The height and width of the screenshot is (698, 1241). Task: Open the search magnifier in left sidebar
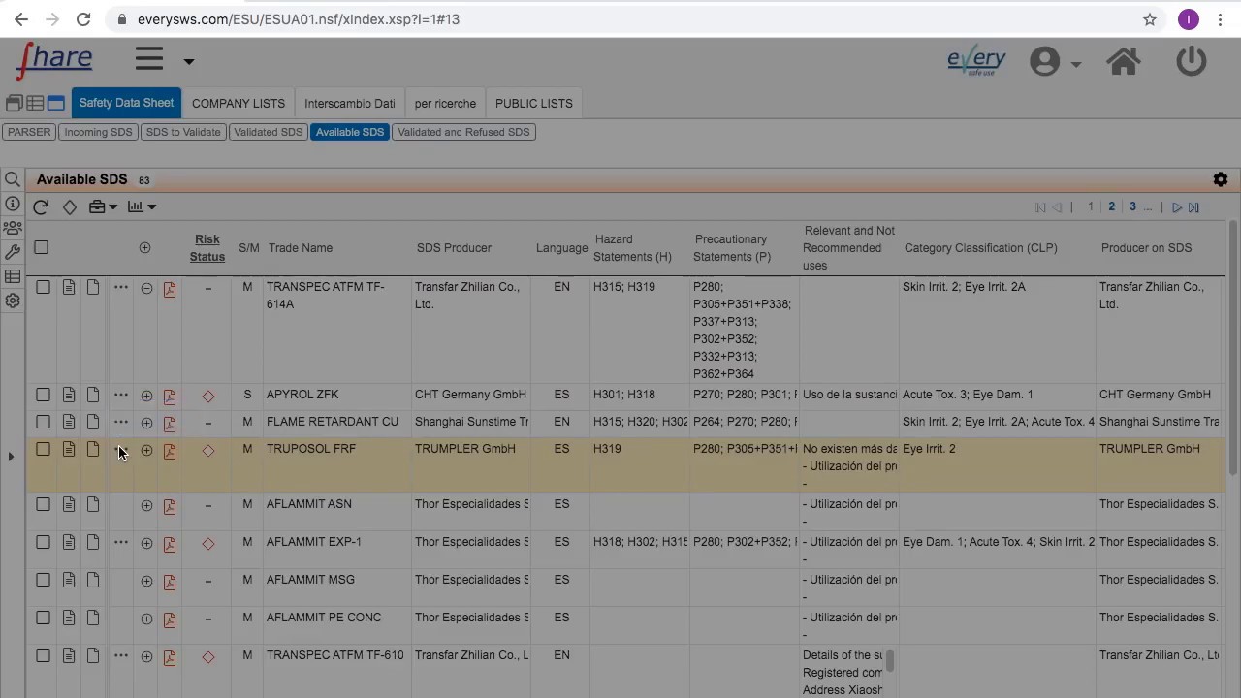(x=13, y=179)
